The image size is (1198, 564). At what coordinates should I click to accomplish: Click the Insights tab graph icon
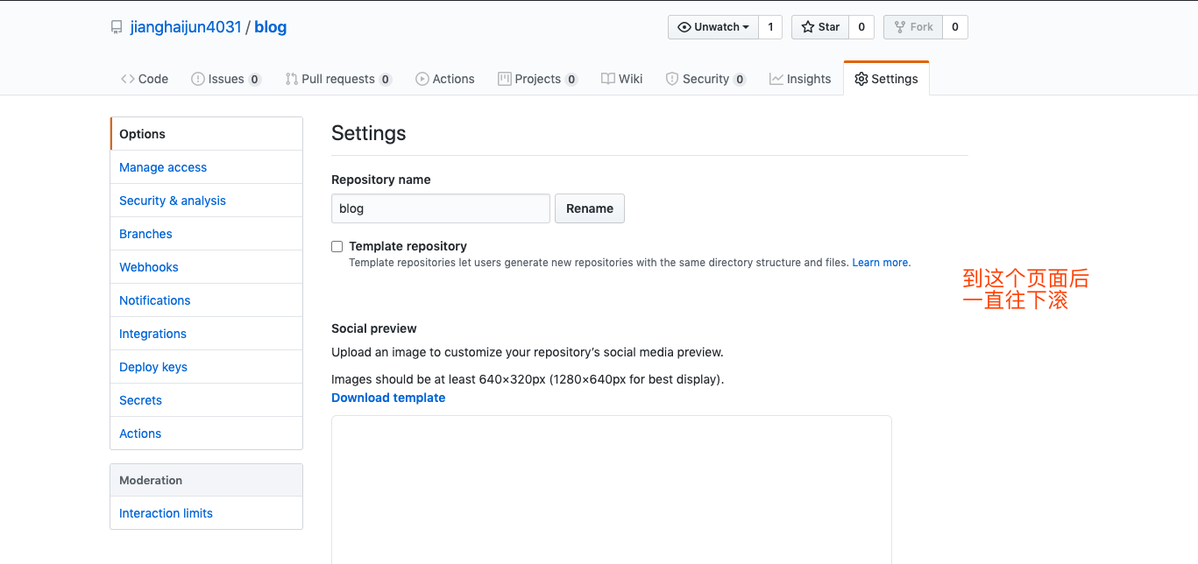[776, 79]
